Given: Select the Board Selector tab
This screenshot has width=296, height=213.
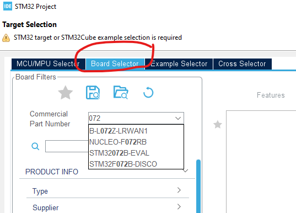Looking at the screenshot, I should tap(115, 64).
